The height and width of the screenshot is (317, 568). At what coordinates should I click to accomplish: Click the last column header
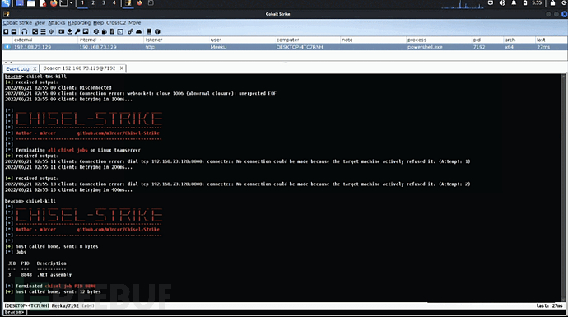551,40
